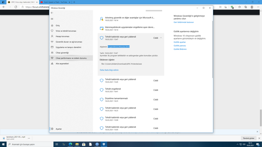Click person icon beside Hesap koruması
This screenshot has height=147, width=262.
[x=52, y=36]
